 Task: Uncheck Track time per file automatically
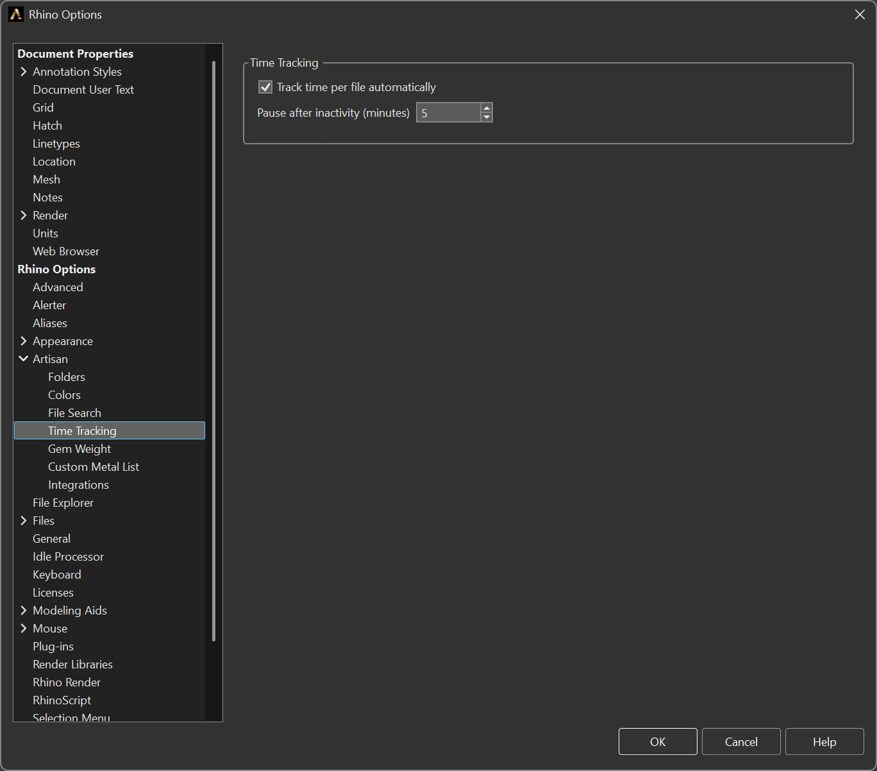(265, 87)
